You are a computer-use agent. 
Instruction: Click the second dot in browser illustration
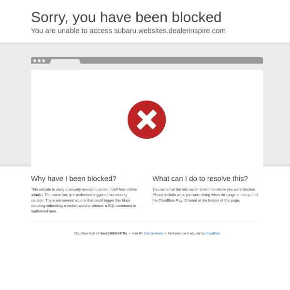pos(39,61)
